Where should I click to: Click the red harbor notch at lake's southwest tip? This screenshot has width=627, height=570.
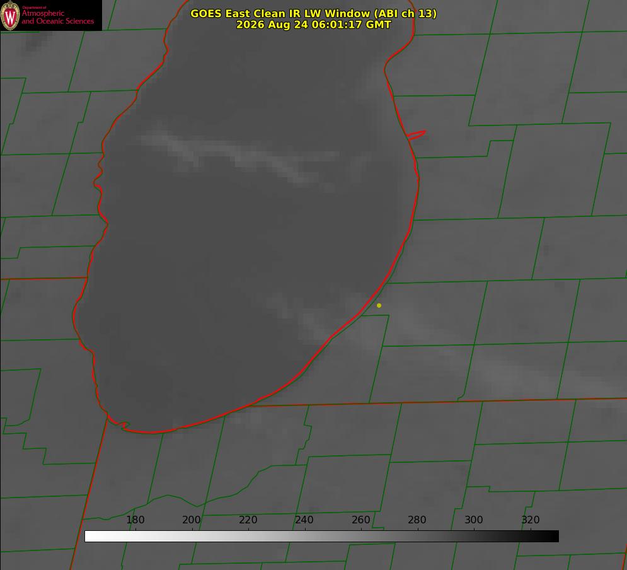pos(120,424)
